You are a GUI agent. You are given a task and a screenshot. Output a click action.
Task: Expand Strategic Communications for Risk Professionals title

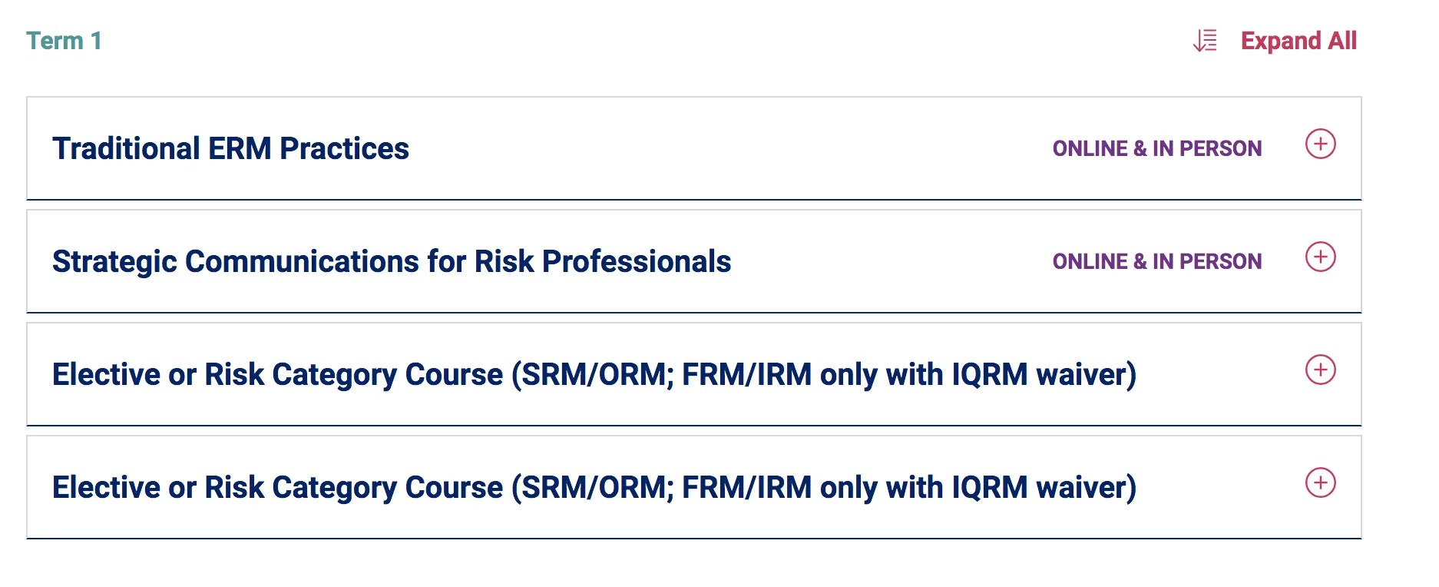click(391, 261)
